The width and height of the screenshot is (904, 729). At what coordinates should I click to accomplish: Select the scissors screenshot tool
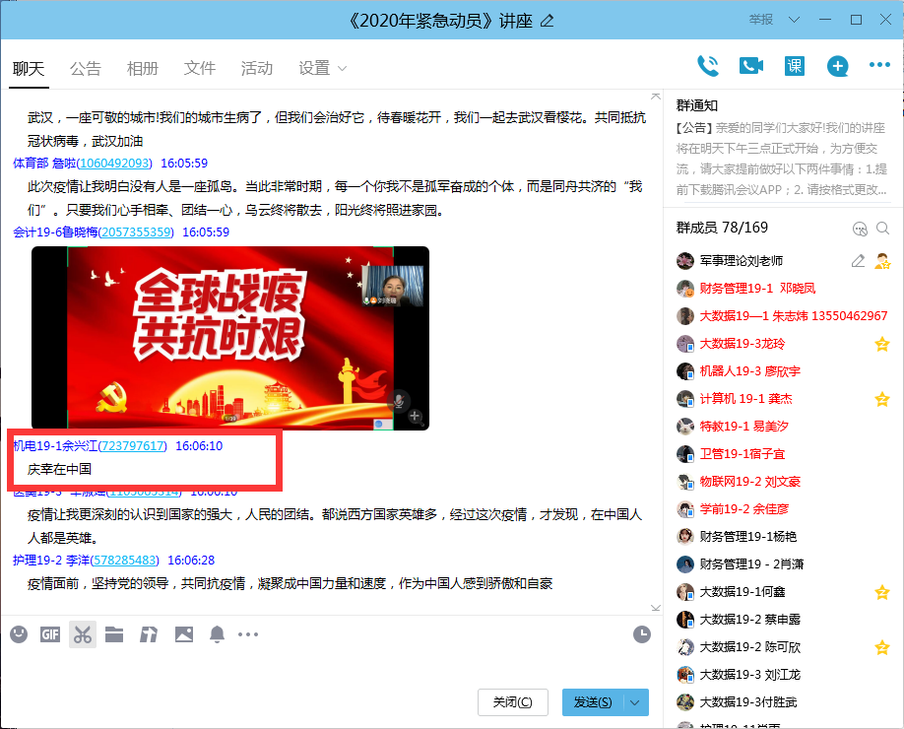click(83, 634)
